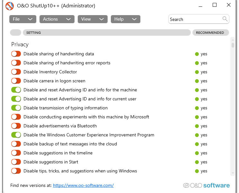This screenshot has width=239, height=193.
Task: Click the gray pill header above the toggles
Action: point(15,32)
